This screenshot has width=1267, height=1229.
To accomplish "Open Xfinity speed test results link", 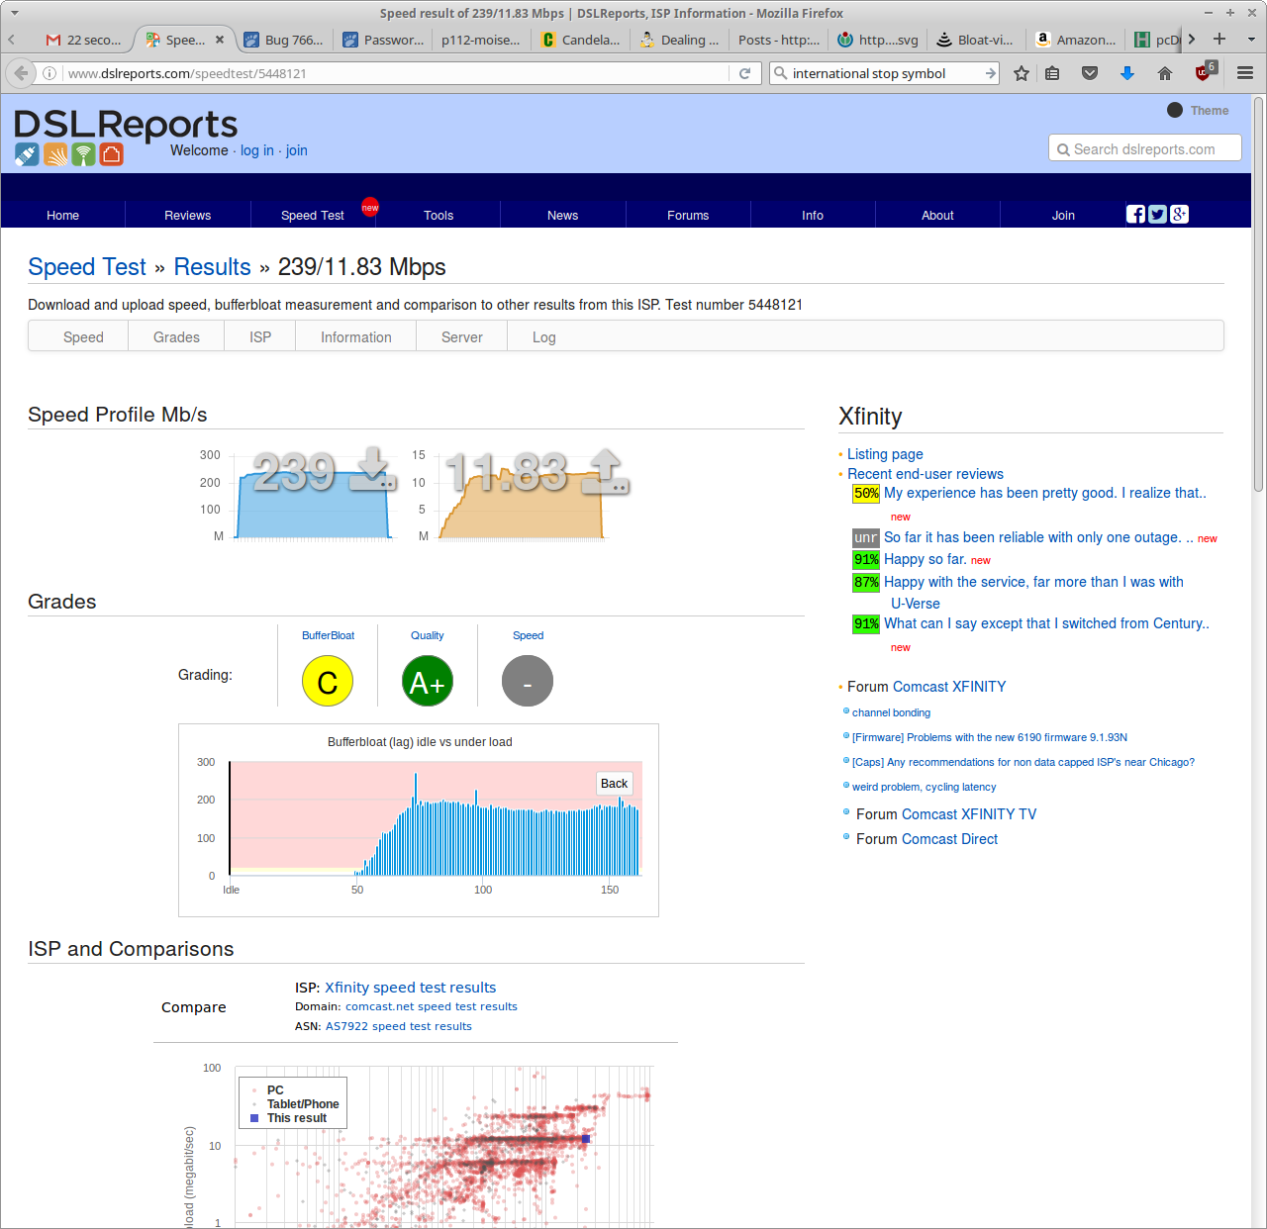I will point(410,988).
